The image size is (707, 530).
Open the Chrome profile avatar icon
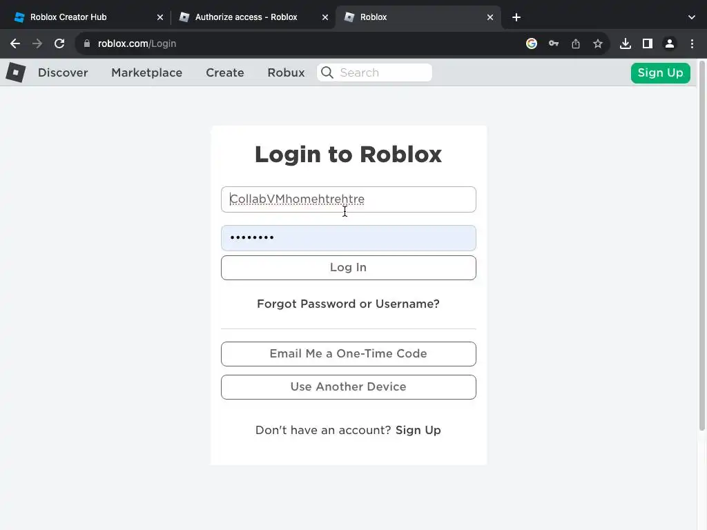pyautogui.click(x=670, y=43)
